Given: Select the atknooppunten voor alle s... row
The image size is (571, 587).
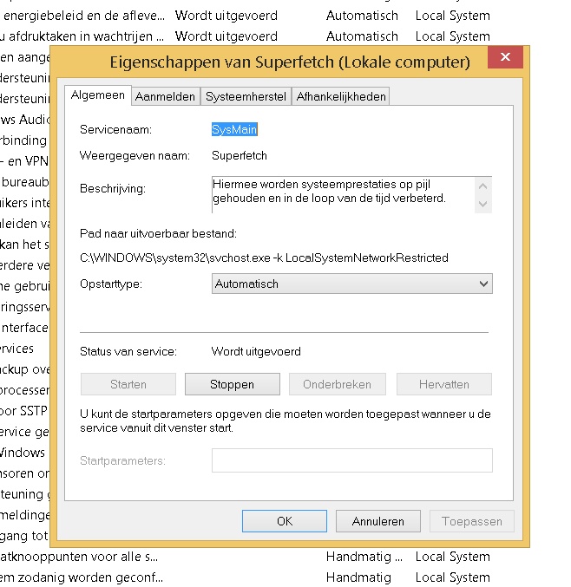Looking at the screenshot, I should pyautogui.click(x=245, y=557).
